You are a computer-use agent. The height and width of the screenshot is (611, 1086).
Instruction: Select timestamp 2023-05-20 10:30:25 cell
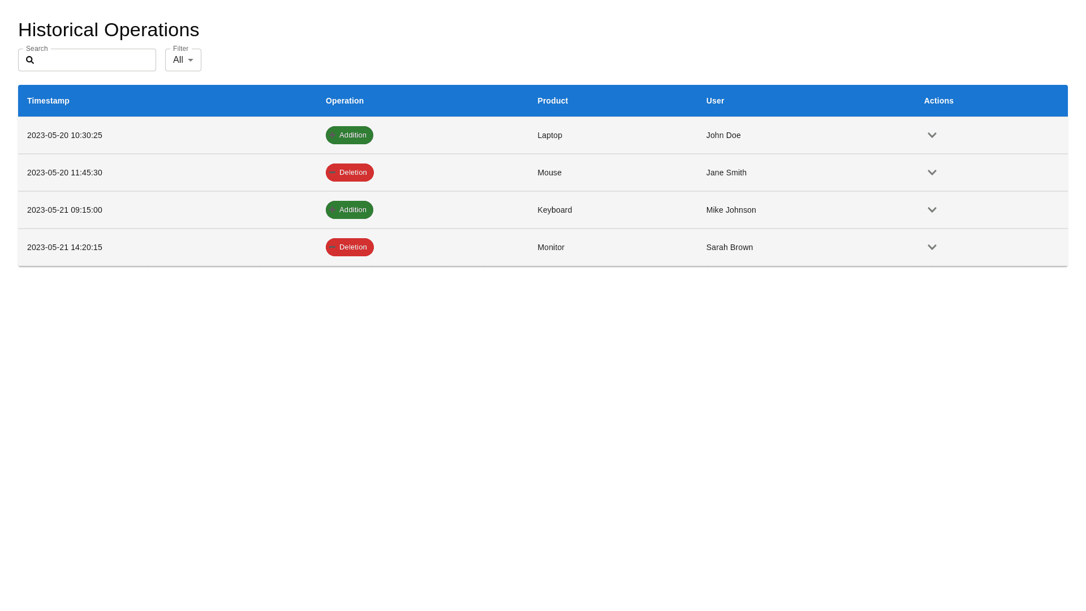point(64,135)
